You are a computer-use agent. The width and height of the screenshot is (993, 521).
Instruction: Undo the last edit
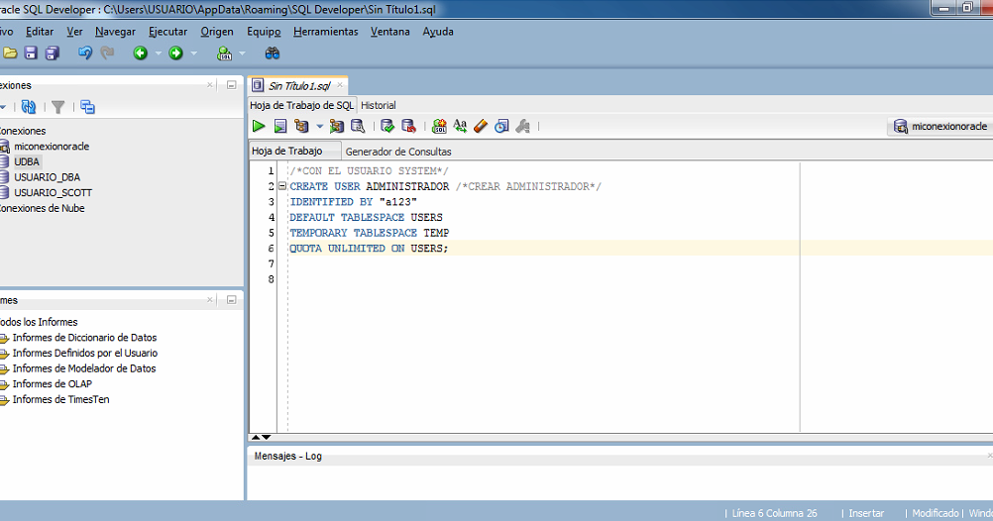85,53
